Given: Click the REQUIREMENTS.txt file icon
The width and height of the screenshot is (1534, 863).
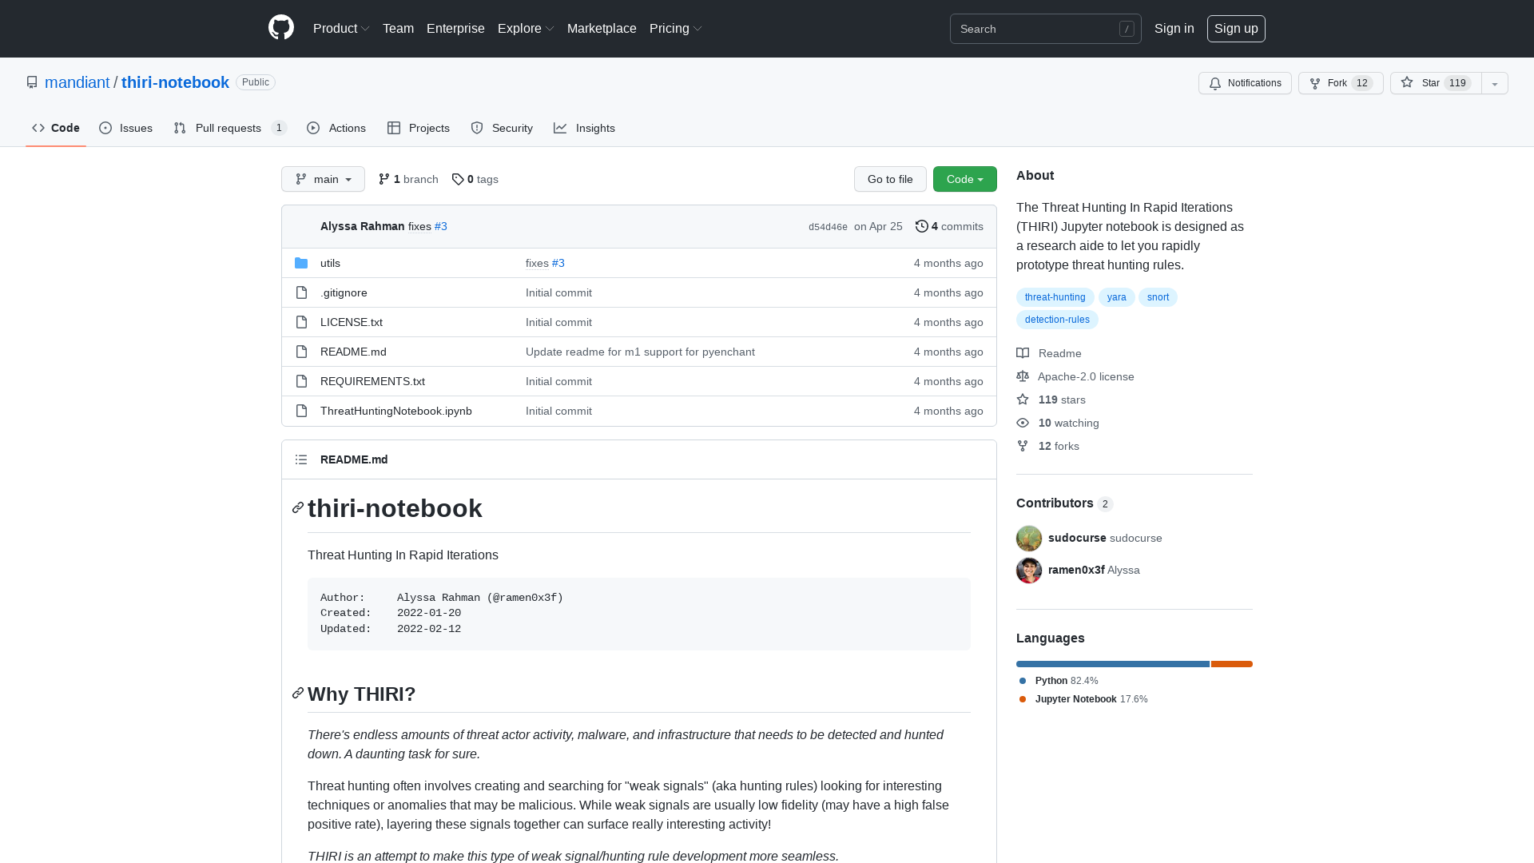Looking at the screenshot, I should (x=301, y=381).
